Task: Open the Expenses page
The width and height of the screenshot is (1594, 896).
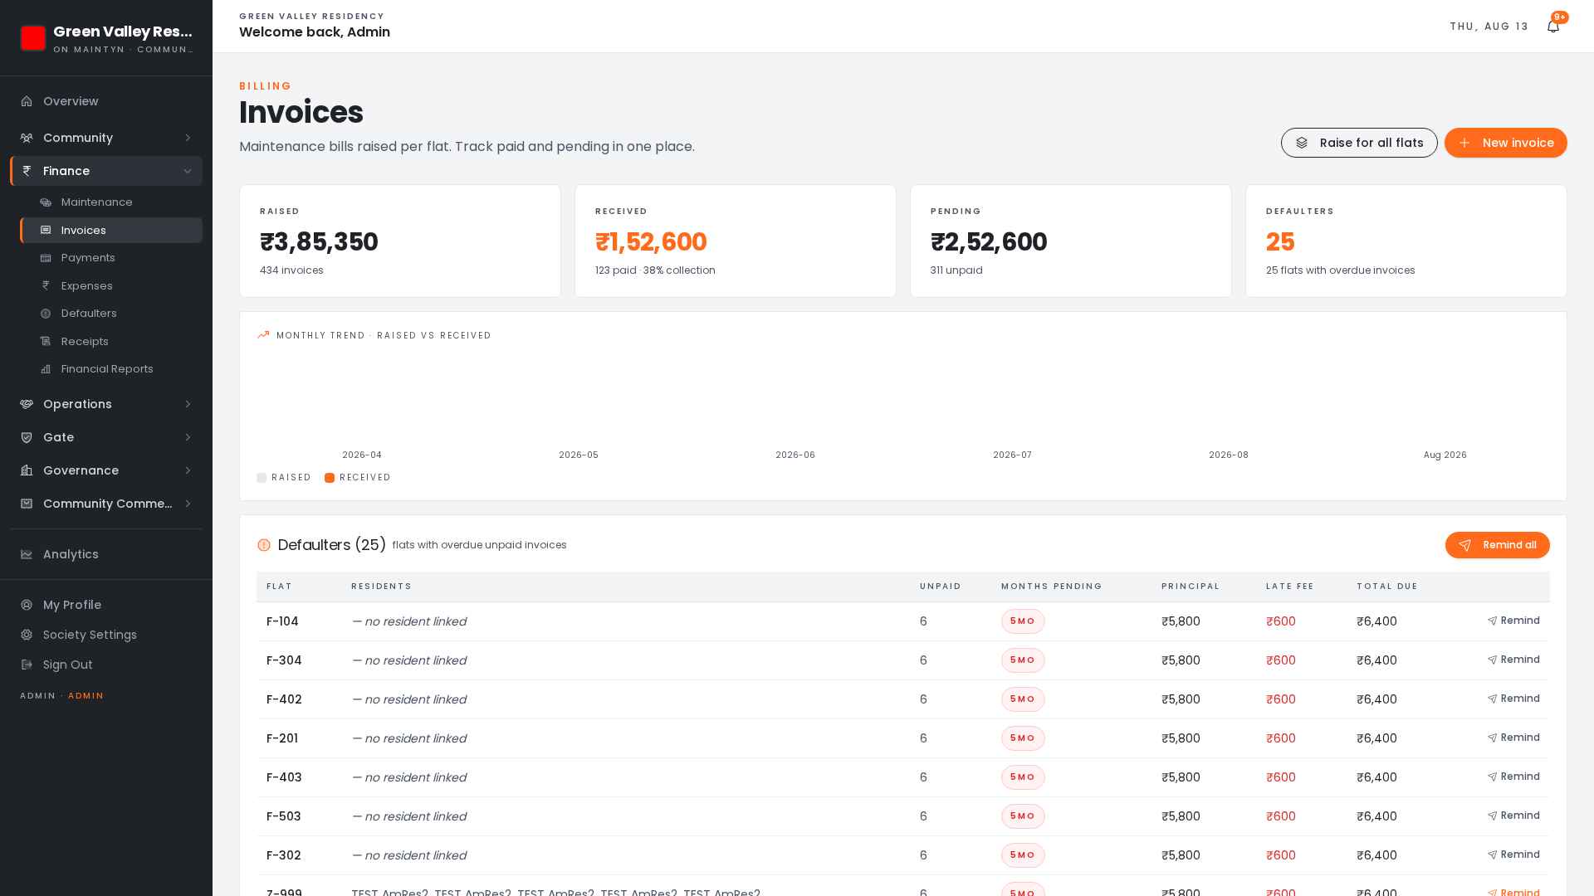Action: pyautogui.click(x=111, y=286)
